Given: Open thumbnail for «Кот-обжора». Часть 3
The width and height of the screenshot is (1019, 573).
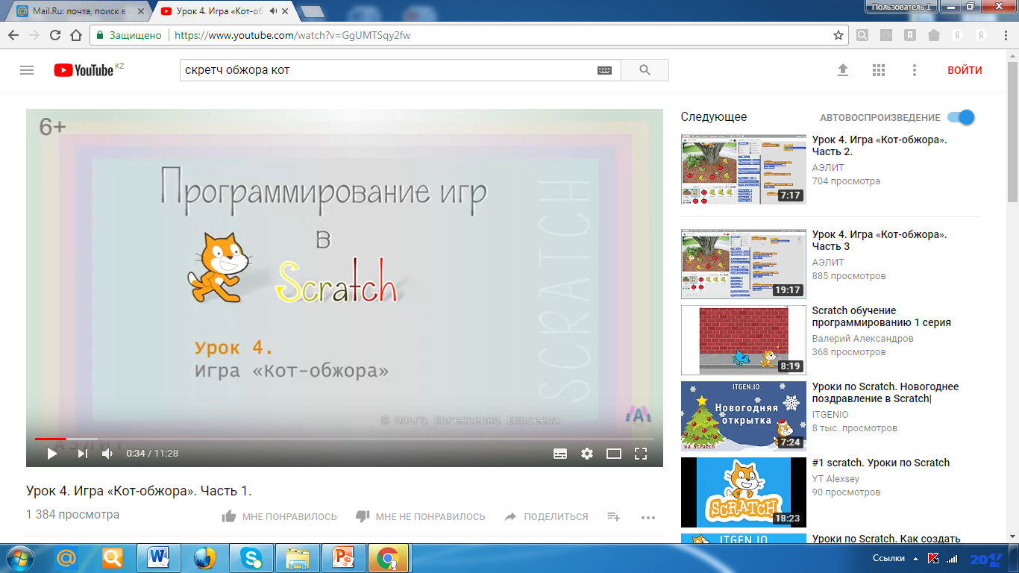Looking at the screenshot, I should point(744,264).
